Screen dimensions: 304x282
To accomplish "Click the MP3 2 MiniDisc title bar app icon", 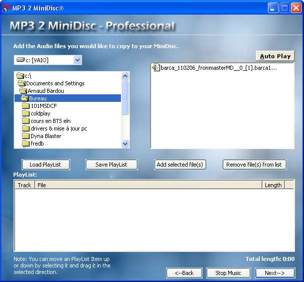I will coord(6,8).
